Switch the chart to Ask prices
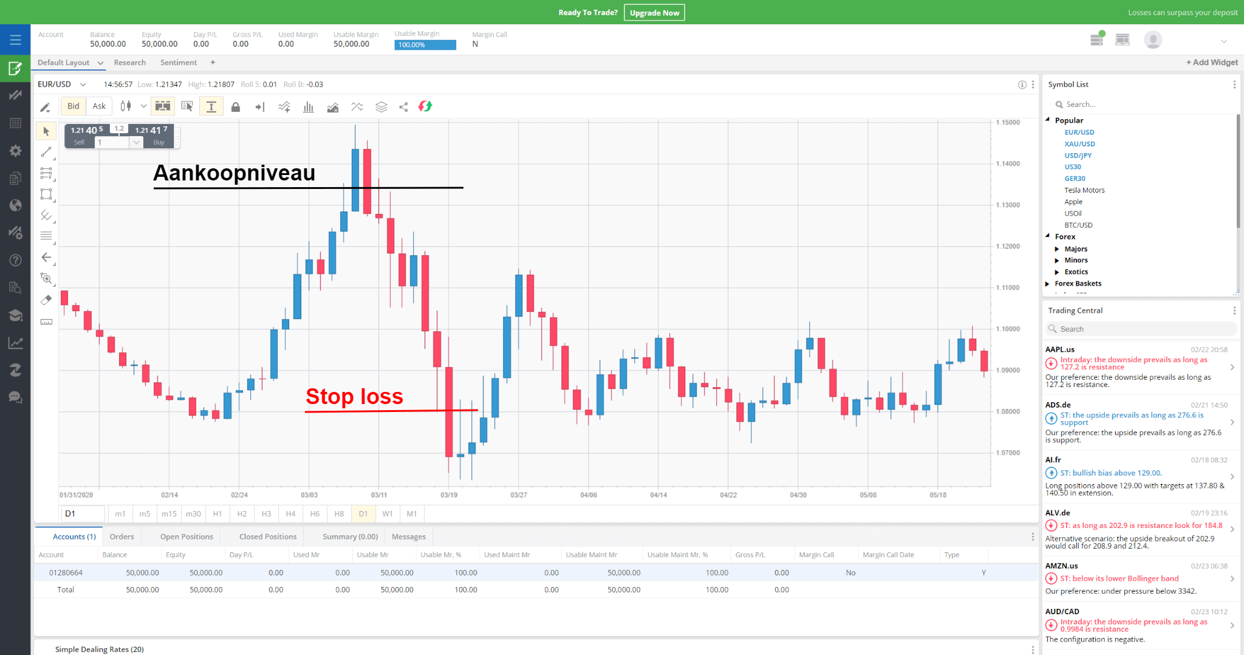This screenshot has height=655, width=1244. point(99,106)
